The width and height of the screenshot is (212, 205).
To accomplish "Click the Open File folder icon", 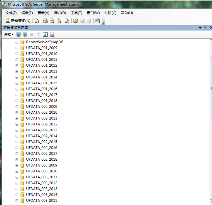I will tap(76, 21).
